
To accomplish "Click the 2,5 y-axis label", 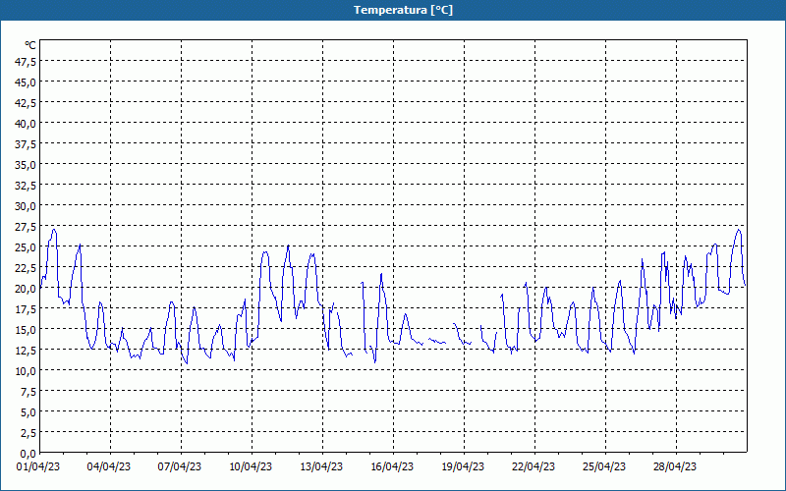I will pos(28,433).
